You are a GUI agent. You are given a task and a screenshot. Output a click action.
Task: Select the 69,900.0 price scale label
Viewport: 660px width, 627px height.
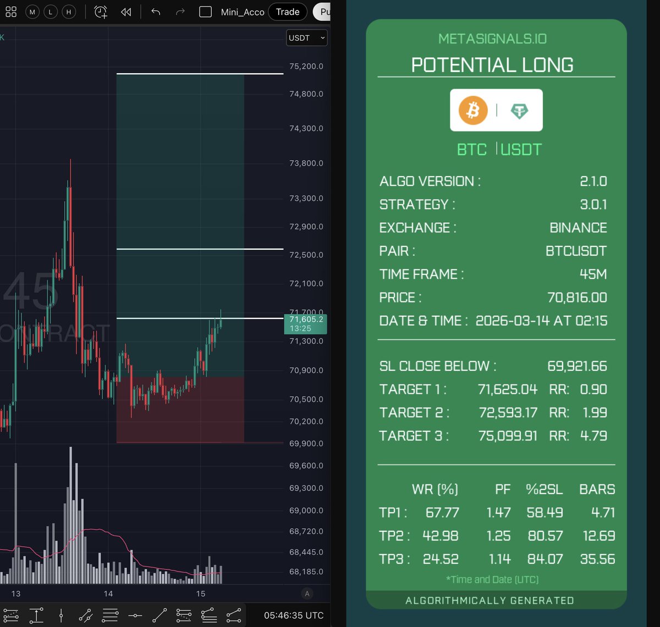[306, 443]
